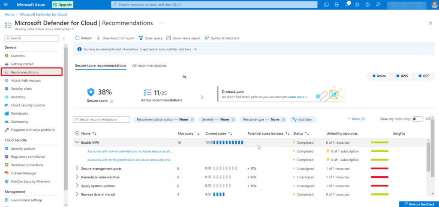The width and height of the screenshot is (439, 207).
Task: Open the Governance report
Action: [x=183, y=38]
